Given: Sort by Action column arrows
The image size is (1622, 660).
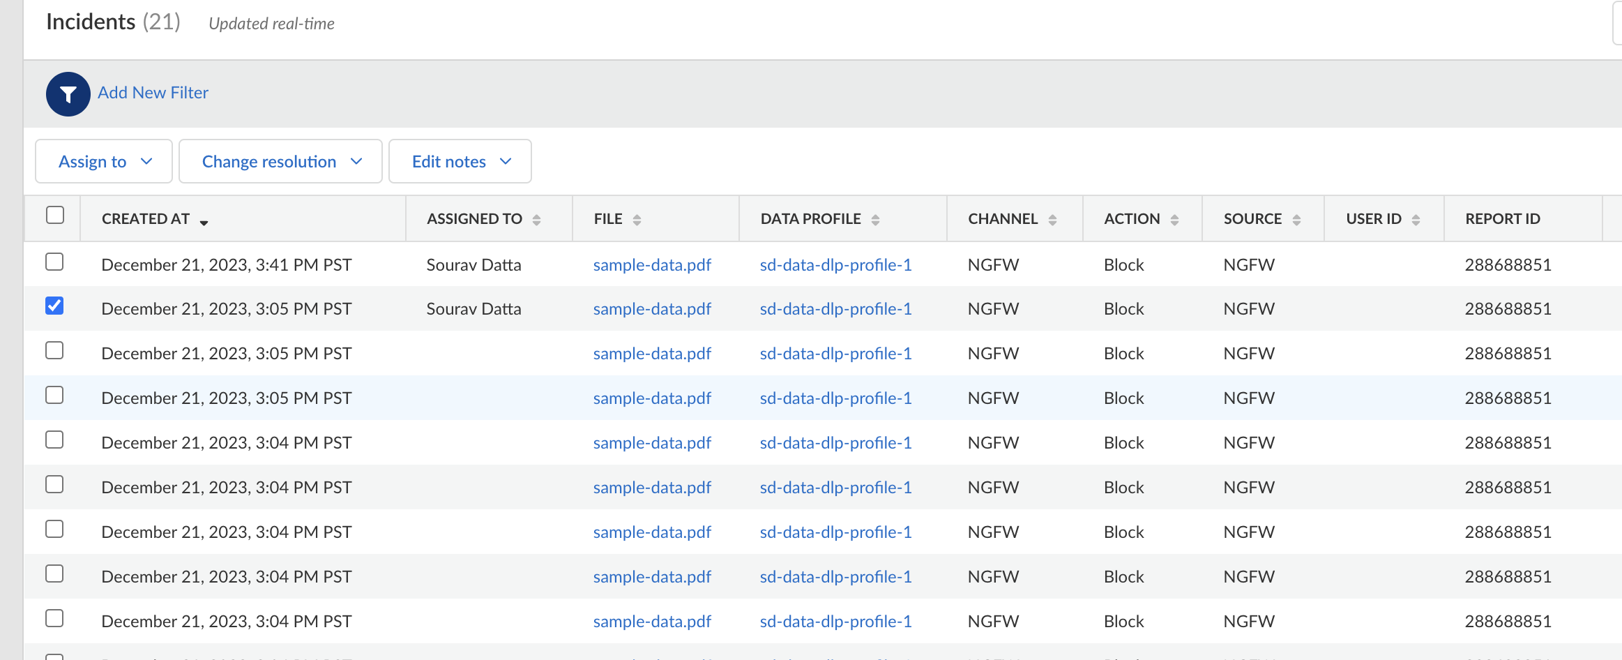Looking at the screenshot, I should click(x=1174, y=220).
